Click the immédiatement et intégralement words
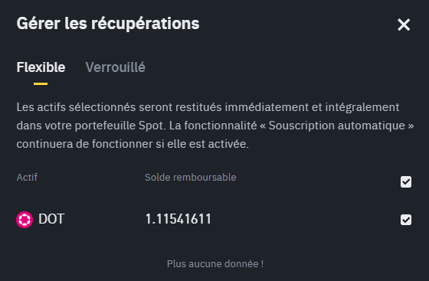Screen dimensions: 429x281 (313, 107)
